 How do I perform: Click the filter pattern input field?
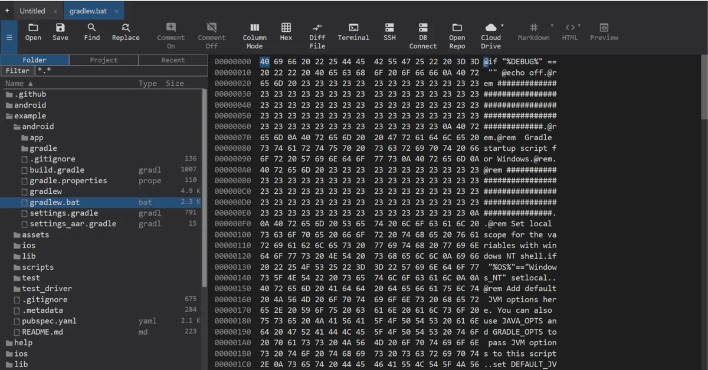[x=121, y=71]
